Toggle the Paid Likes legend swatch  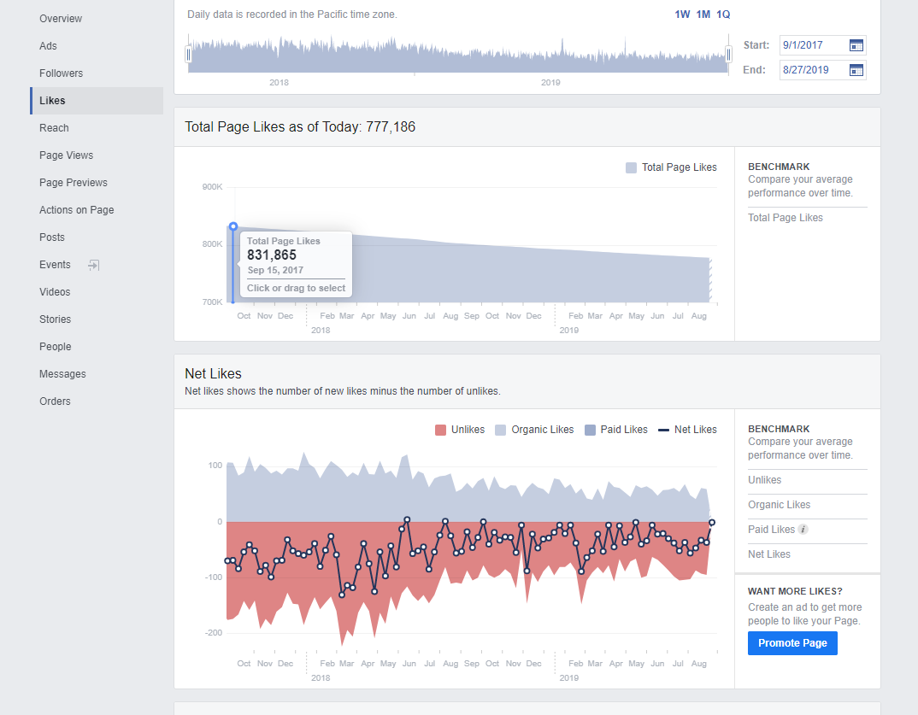coord(590,430)
